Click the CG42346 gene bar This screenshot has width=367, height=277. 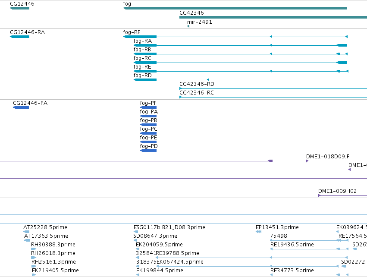pos(273,17)
